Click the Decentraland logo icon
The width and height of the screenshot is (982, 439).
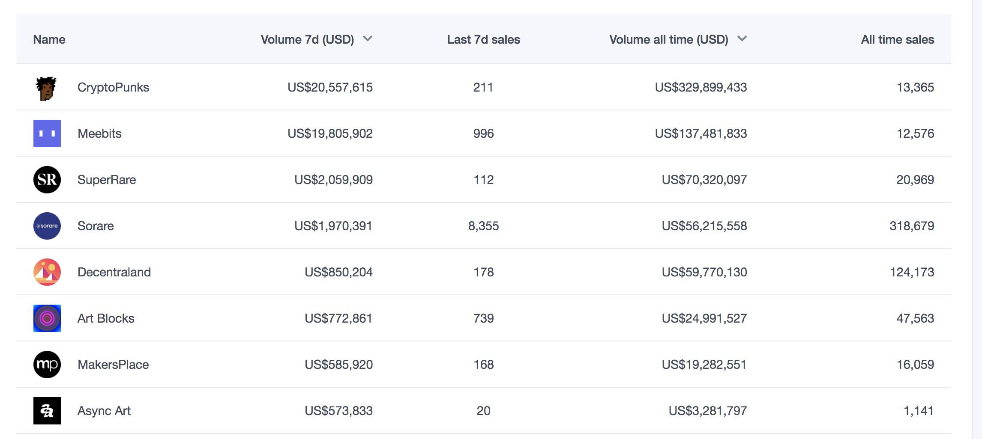pyautogui.click(x=47, y=272)
